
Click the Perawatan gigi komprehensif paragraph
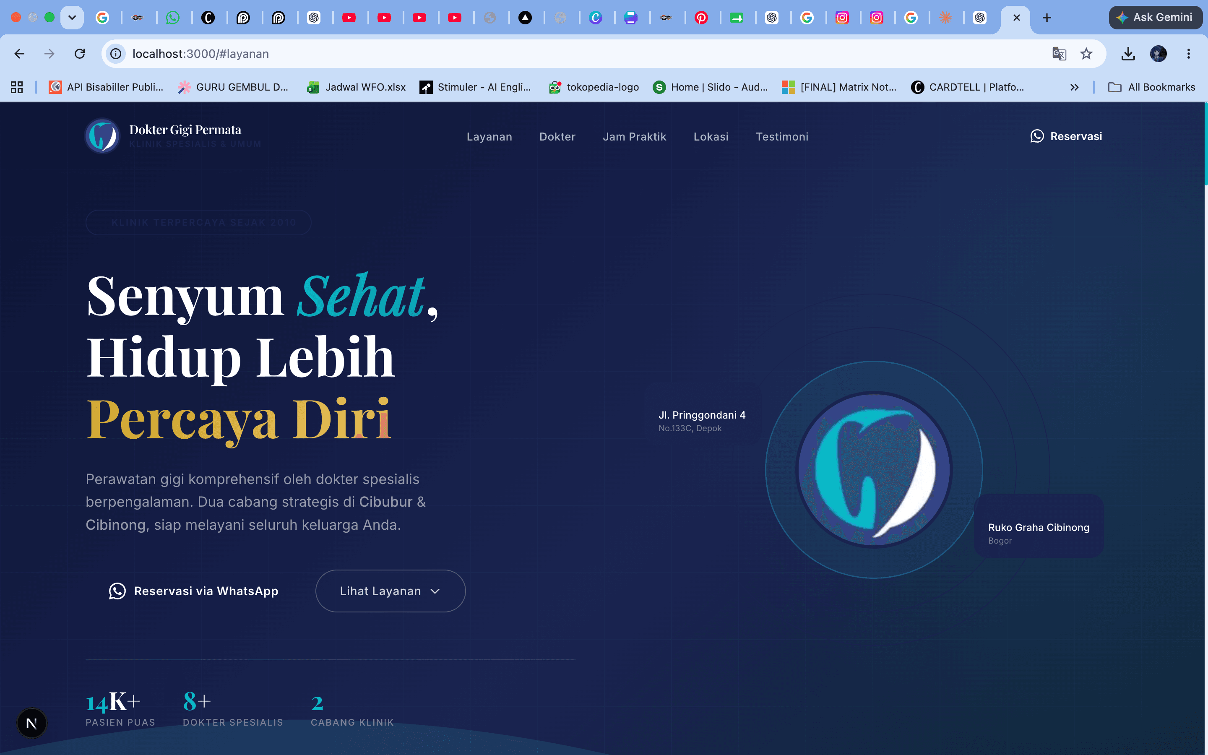click(256, 502)
